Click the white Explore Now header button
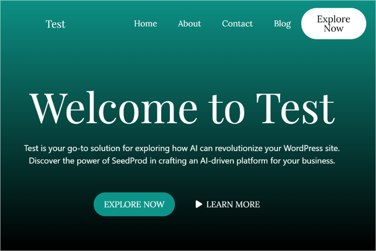Viewport: 376px width, 251px height. [x=334, y=23]
